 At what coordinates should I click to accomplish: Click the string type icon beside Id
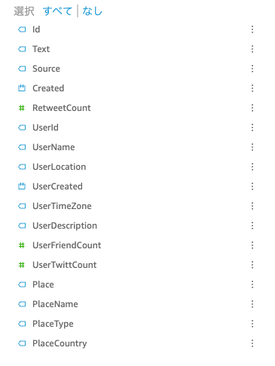coord(22,29)
